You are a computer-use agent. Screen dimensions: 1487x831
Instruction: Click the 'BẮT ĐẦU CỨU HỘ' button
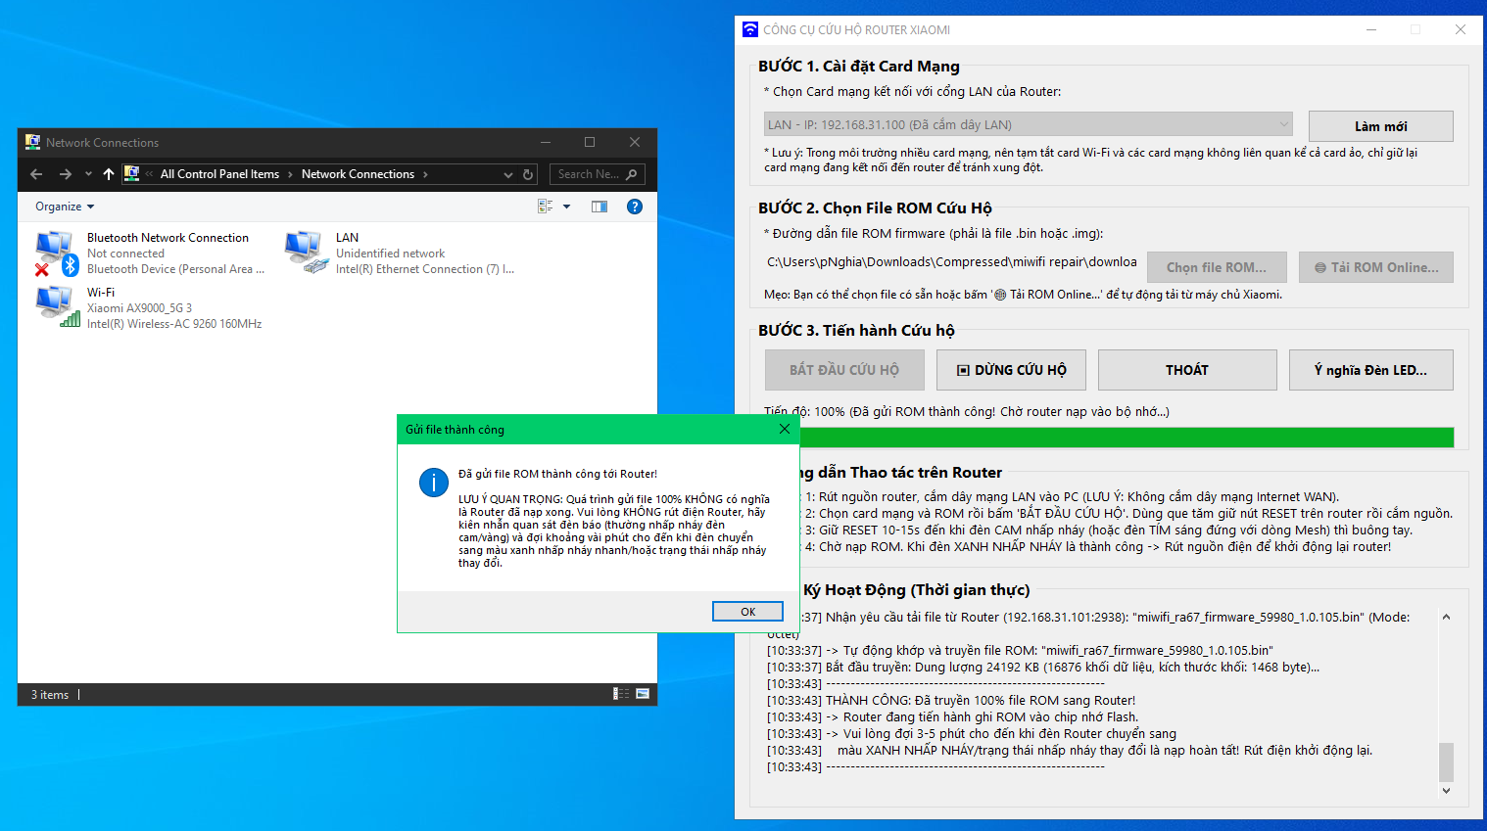tap(844, 370)
